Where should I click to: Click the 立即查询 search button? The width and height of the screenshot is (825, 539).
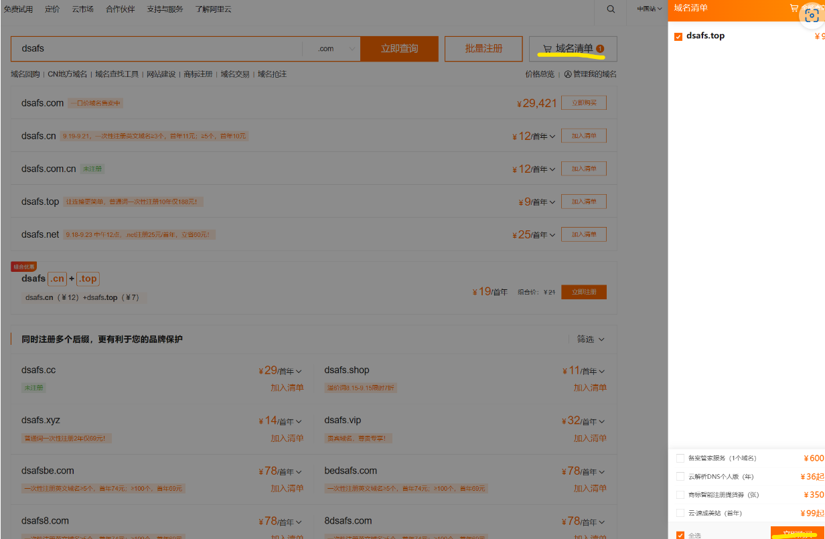399,49
